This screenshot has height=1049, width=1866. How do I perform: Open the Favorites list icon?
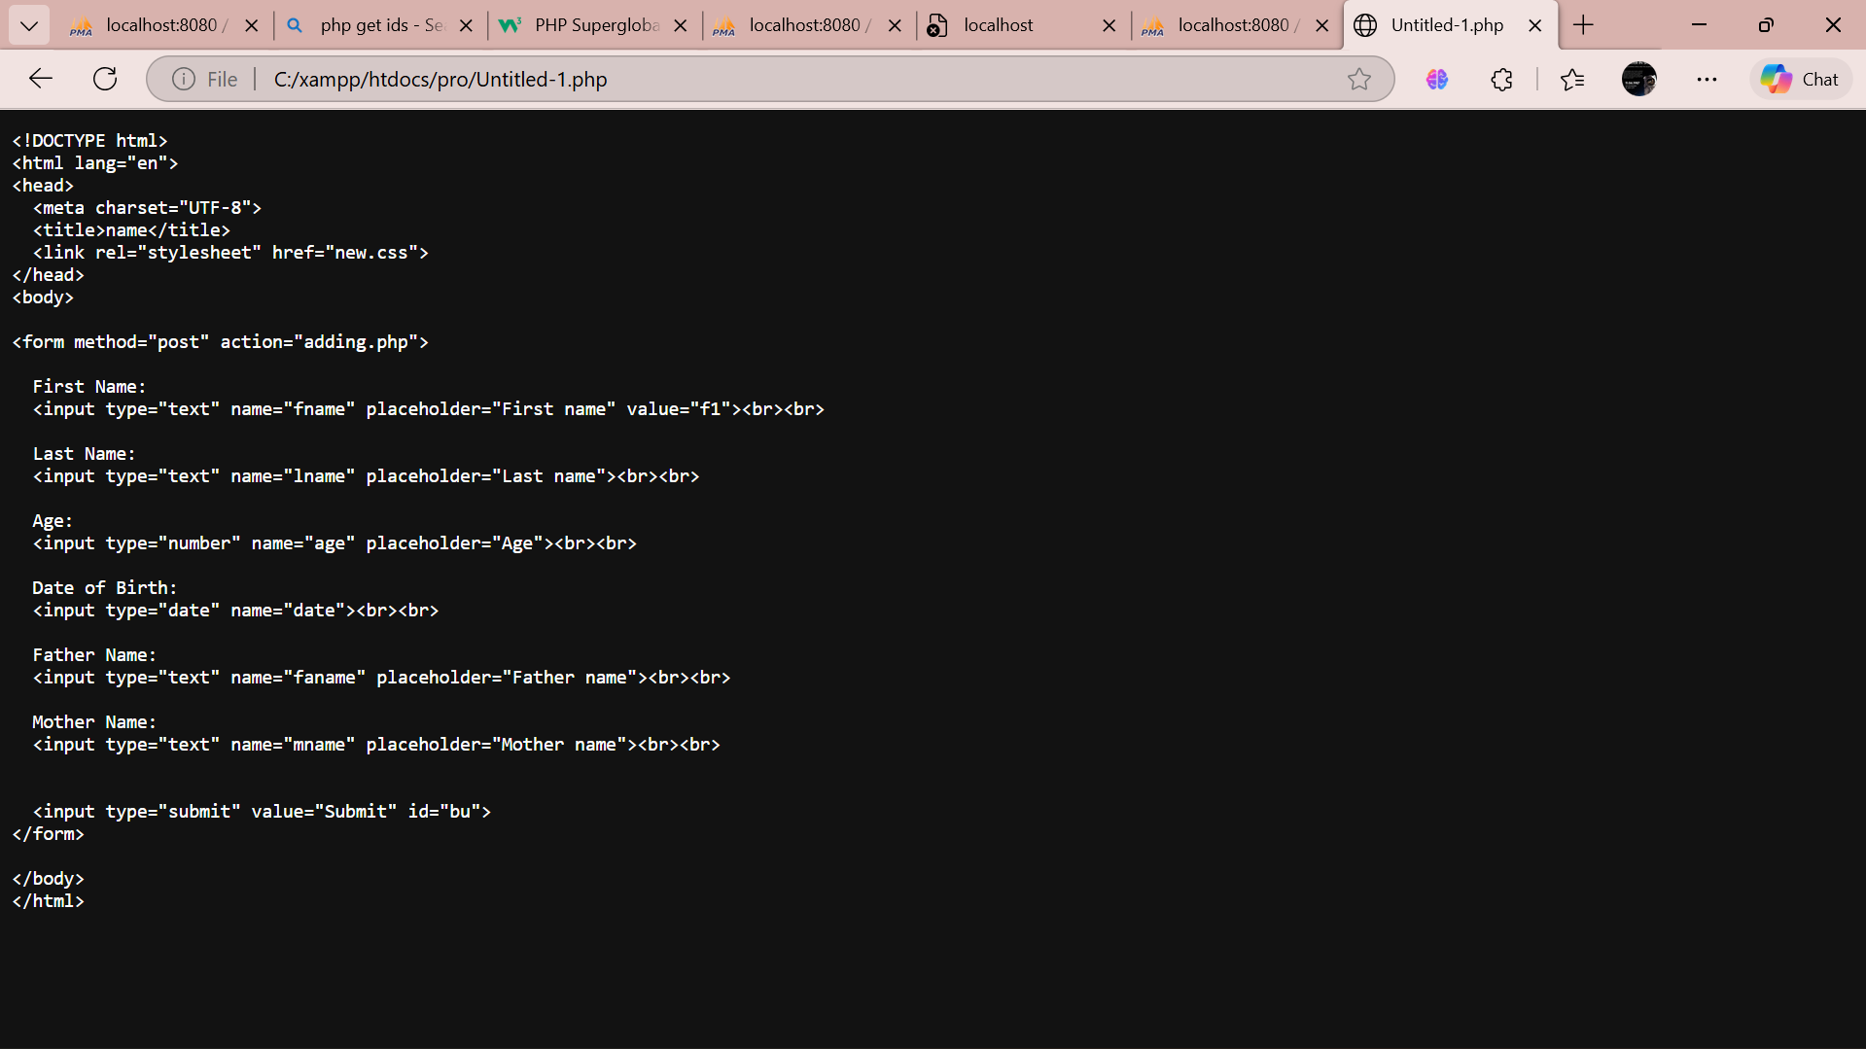pyautogui.click(x=1571, y=79)
